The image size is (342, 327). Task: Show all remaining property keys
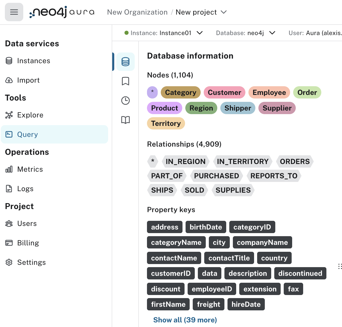(x=185, y=320)
